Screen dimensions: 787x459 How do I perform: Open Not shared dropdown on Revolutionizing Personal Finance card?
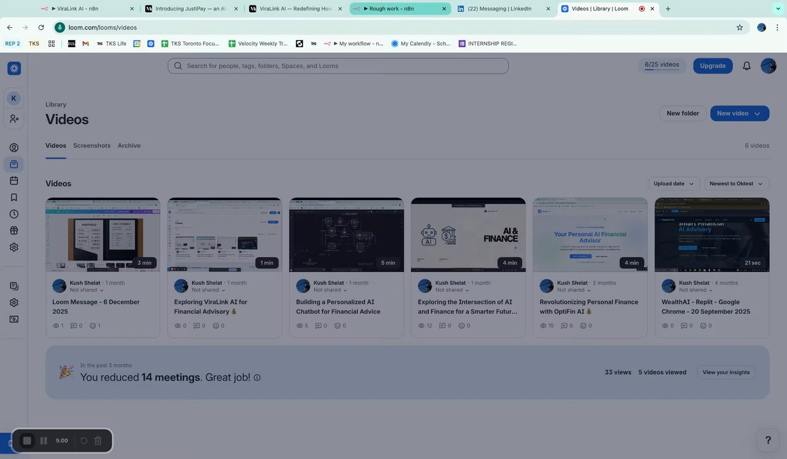(574, 290)
